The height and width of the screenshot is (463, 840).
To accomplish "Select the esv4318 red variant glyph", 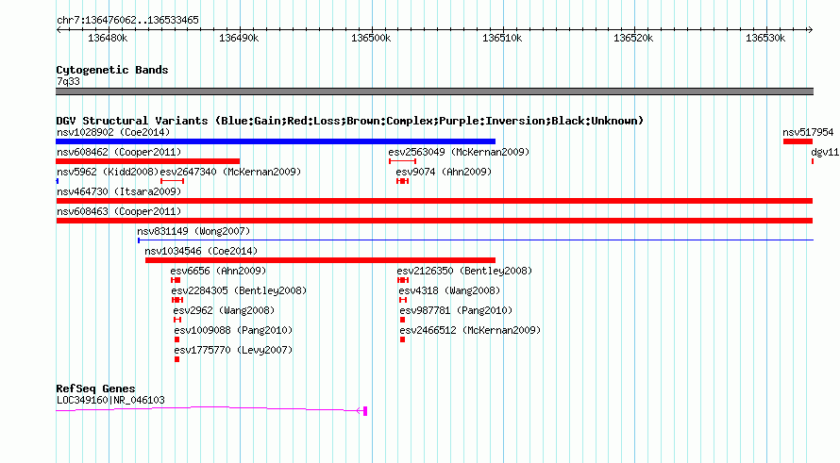I will [403, 300].
